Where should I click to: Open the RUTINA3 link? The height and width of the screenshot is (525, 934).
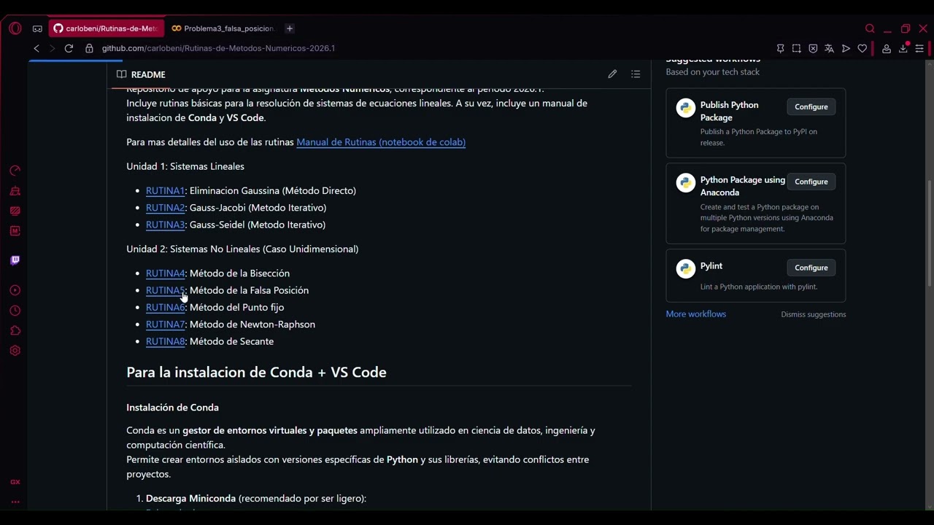click(x=166, y=225)
